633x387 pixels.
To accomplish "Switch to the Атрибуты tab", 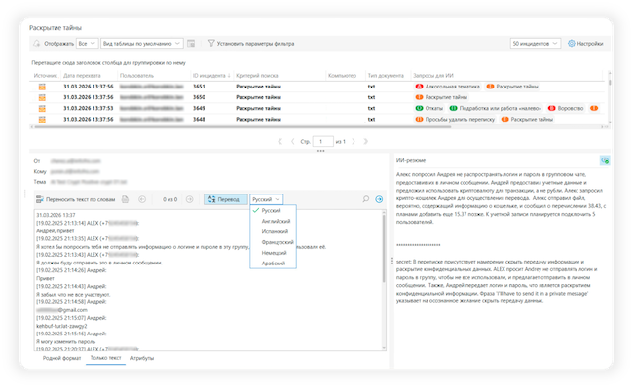I will 142,358.
